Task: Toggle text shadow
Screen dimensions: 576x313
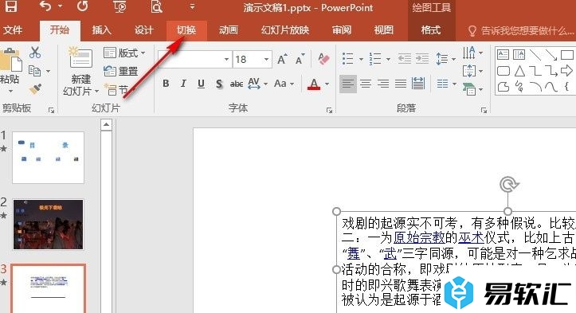Action: [x=219, y=84]
